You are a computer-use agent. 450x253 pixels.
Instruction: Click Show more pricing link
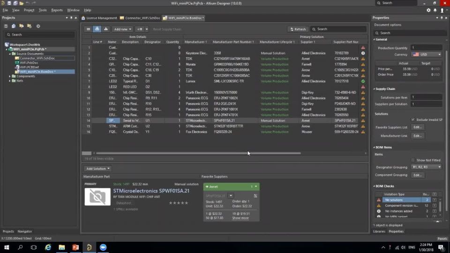coord(240,218)
